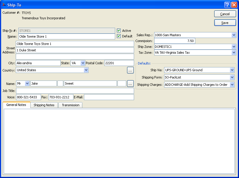
Task: Open the Ship Zone dropdown
Action: pyautogui.click(x=234, y=47)
